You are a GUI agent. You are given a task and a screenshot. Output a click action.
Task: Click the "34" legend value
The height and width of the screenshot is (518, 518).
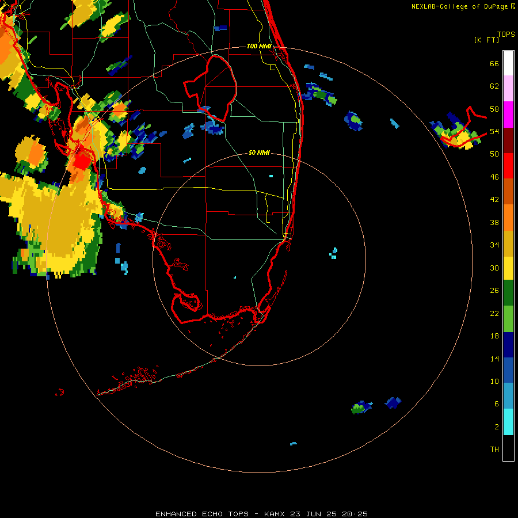(494, 245)
